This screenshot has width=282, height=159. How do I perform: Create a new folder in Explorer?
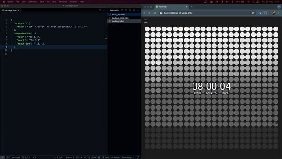click(x=126, y=11)
